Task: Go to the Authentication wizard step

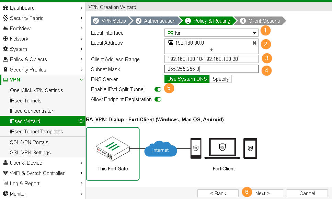Action: coord(156,21)
